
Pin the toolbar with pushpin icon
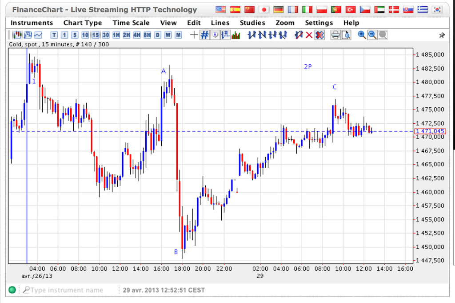(x=442, y=35)
